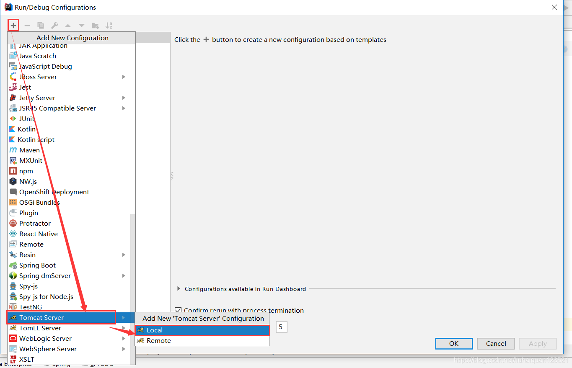Click the Kotlin icon entry

coord(13,129)
